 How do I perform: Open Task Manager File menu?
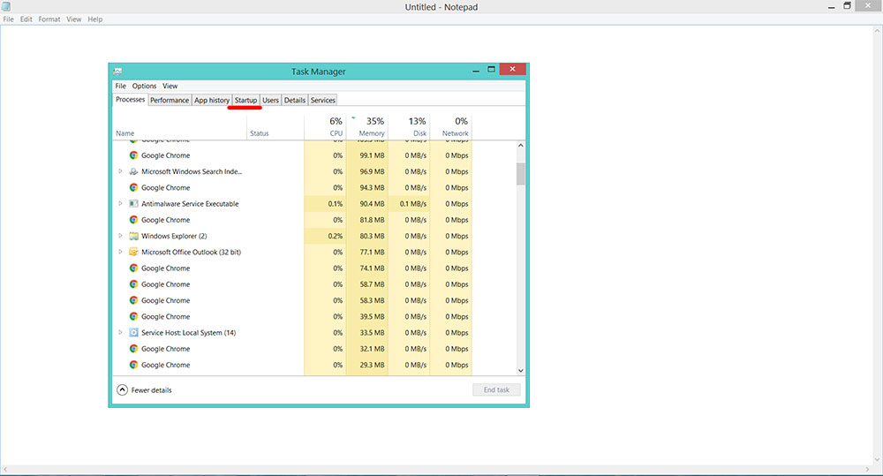coord(120,87)
